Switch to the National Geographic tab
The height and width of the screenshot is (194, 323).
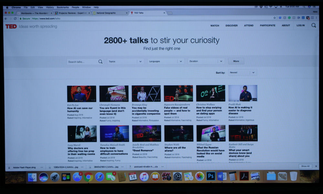pos(110,13)
